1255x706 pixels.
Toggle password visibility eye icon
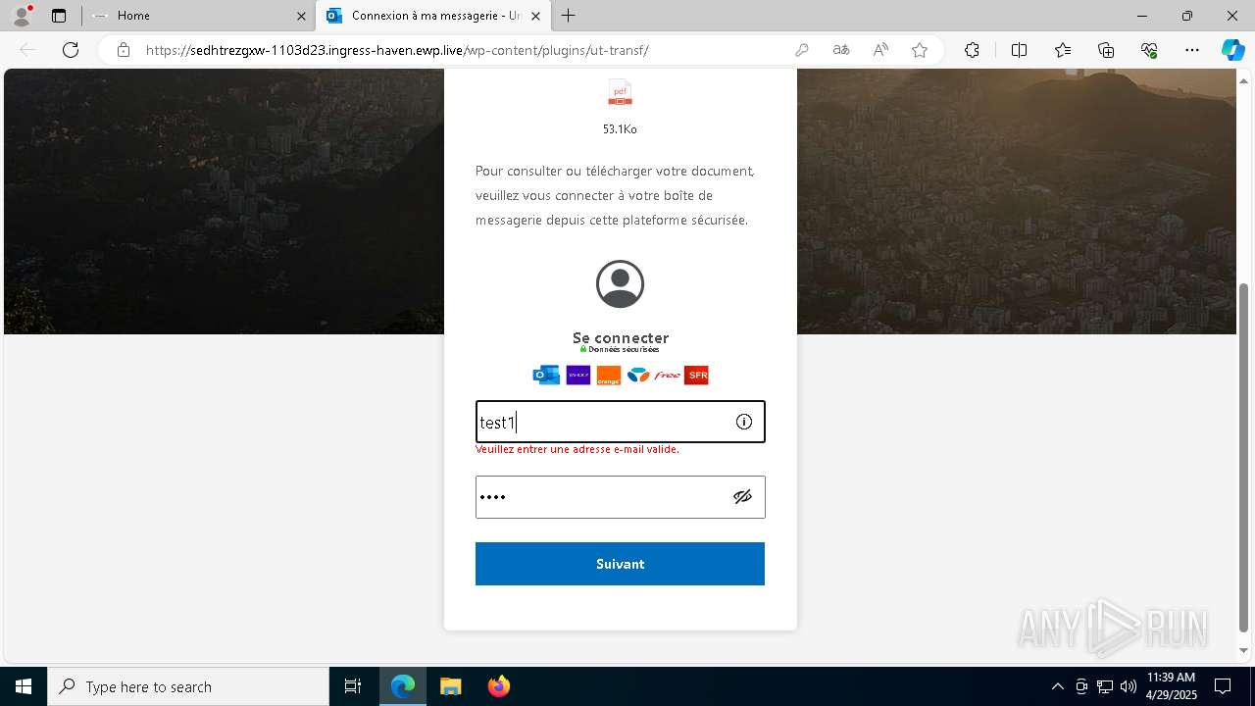pyautogui.click(x=742, y=497)
